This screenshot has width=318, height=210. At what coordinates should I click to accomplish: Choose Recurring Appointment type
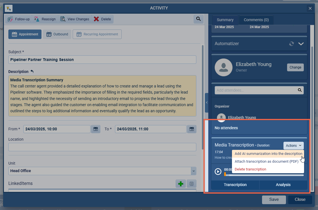pos(97,34)
